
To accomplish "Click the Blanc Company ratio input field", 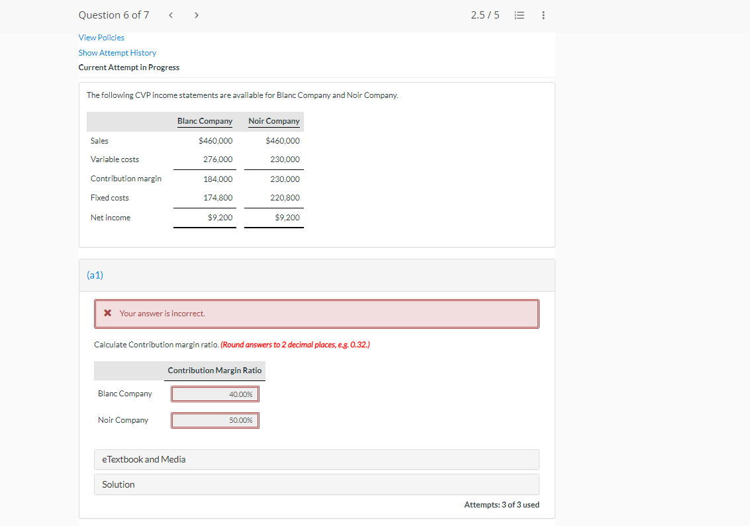I will 215,394.
